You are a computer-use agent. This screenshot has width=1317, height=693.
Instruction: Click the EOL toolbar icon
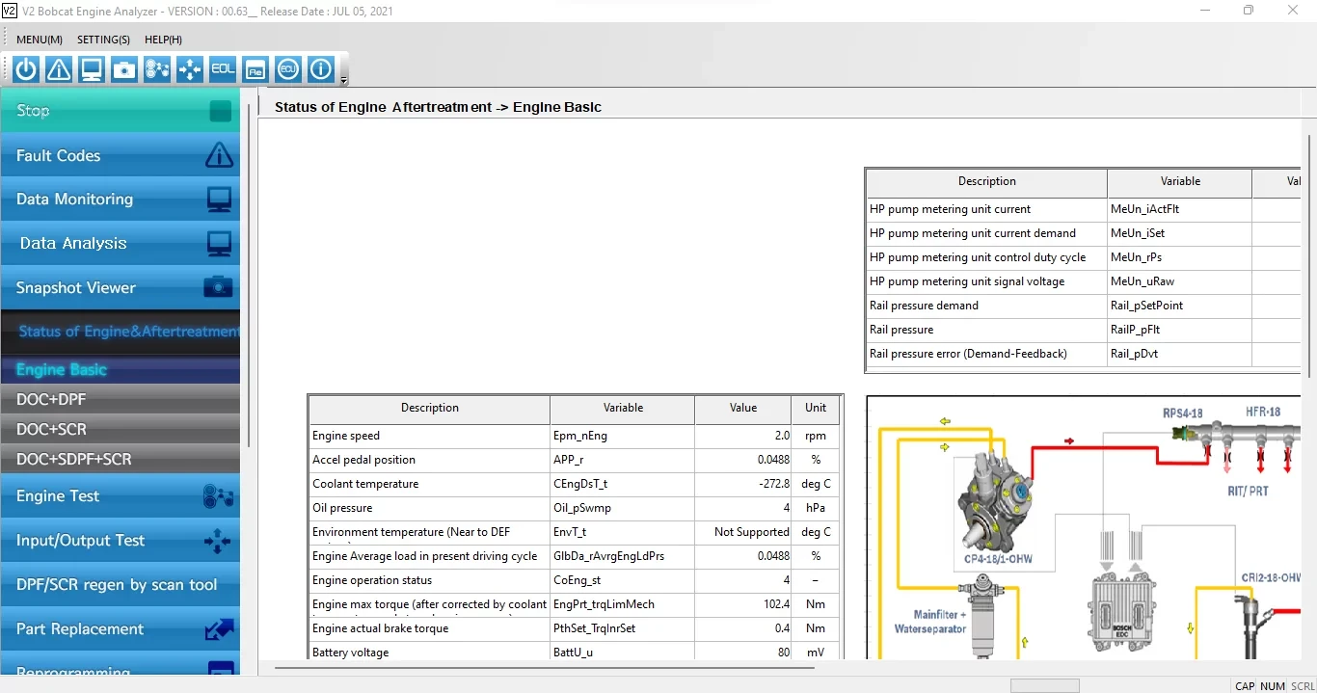coord(223,69)
